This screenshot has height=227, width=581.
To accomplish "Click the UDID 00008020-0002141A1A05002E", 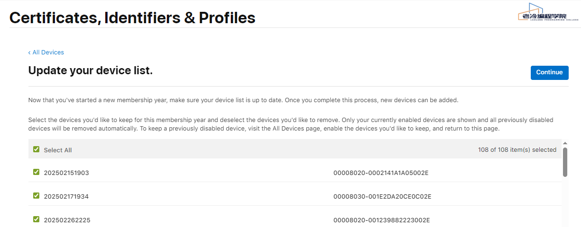I will (381, 173).
